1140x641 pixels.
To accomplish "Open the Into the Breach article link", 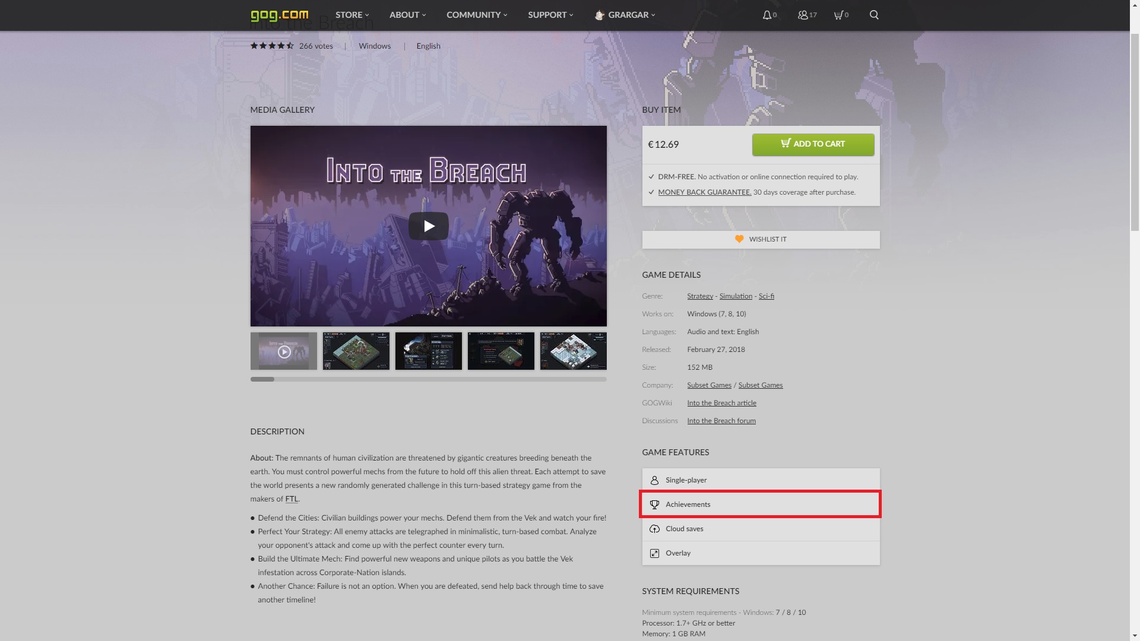I will tap(721, 403).
